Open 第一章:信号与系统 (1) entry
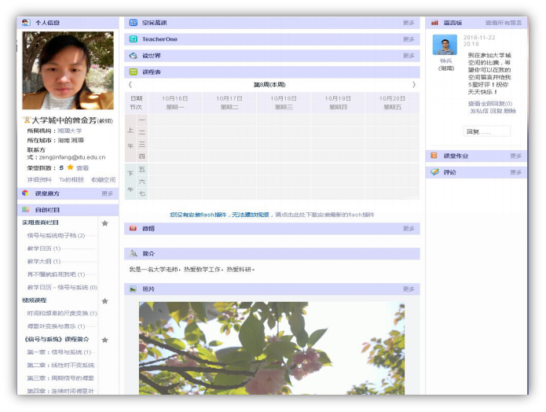The image size is (546, 412). (59, 352)
